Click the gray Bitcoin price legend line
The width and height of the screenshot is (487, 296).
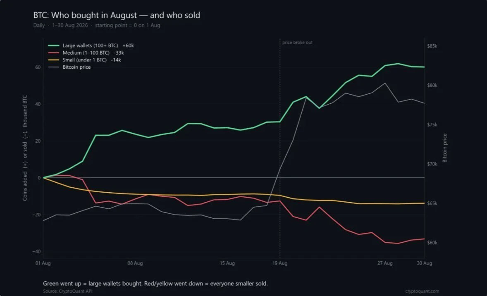(x=53, y=67)
